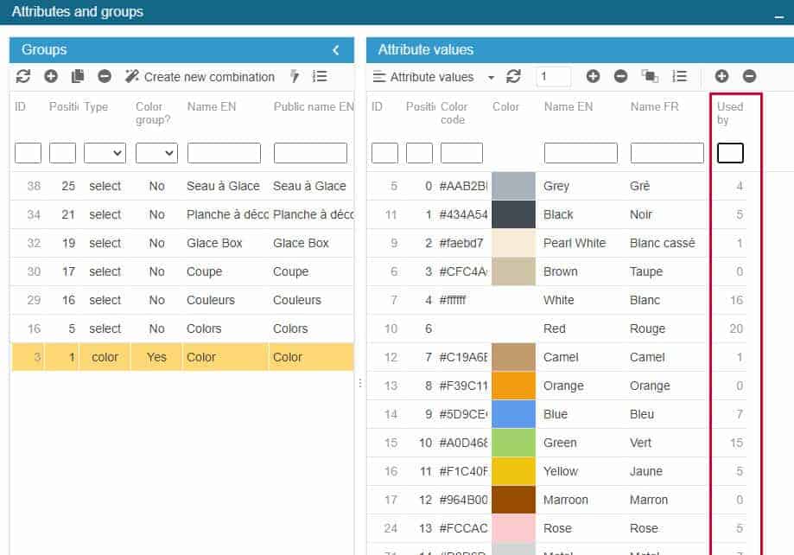Minimize the Attributes and groups panel

click(x=778, y=16)
